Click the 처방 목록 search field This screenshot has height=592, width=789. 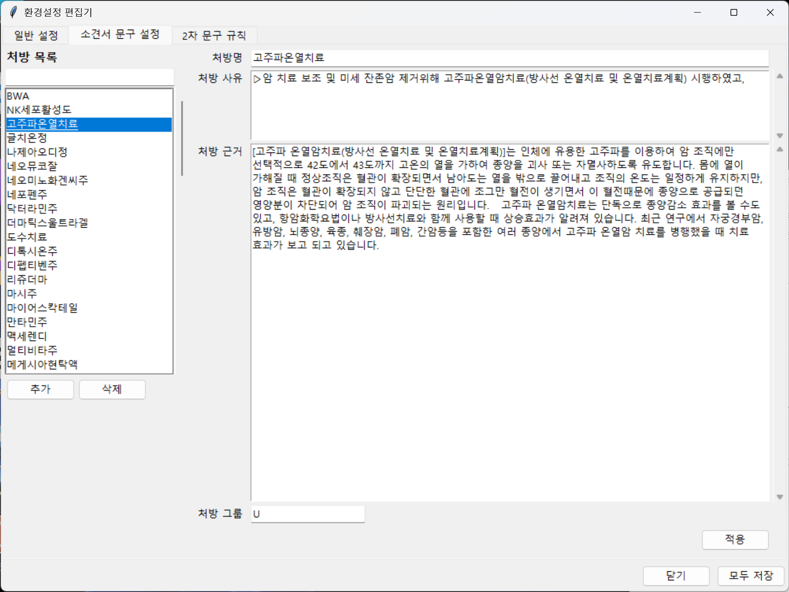point(90,77)
